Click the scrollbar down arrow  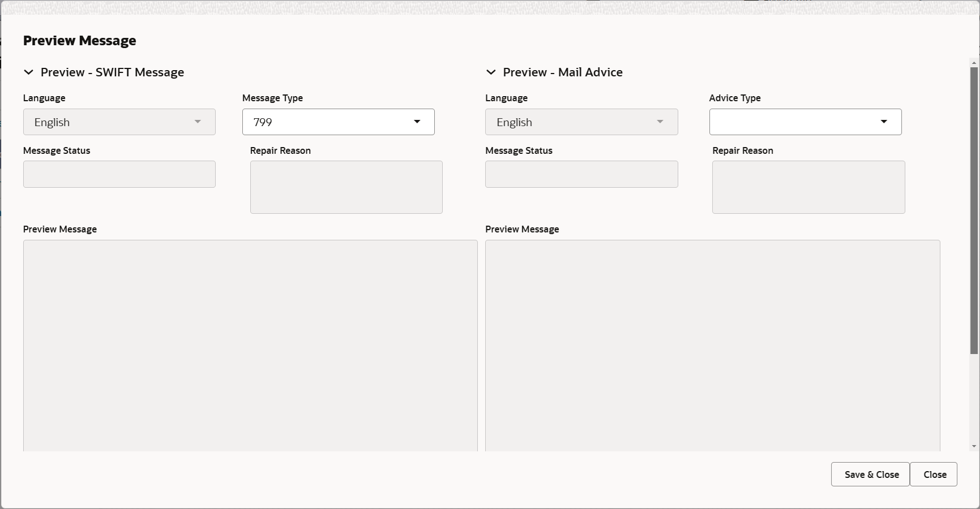coord(974,447)
